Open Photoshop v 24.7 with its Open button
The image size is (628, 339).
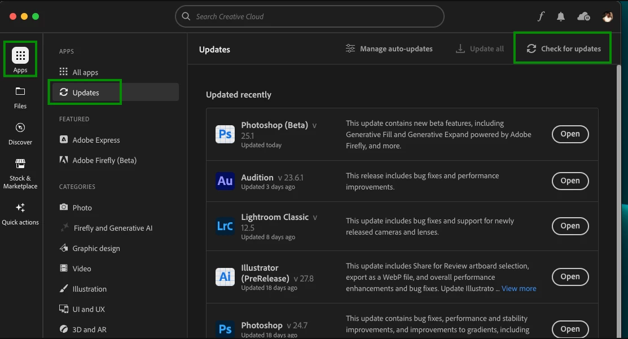click(x=570, y=329)
